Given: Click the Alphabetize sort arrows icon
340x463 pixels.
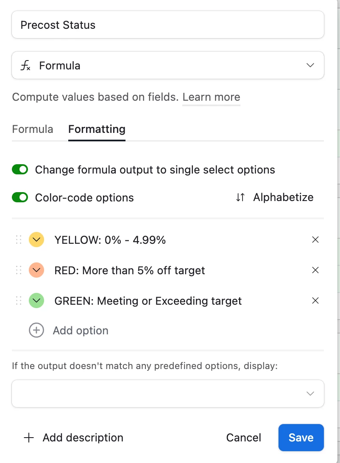Looking at the screenshot, I should click(x=240, y=197).
